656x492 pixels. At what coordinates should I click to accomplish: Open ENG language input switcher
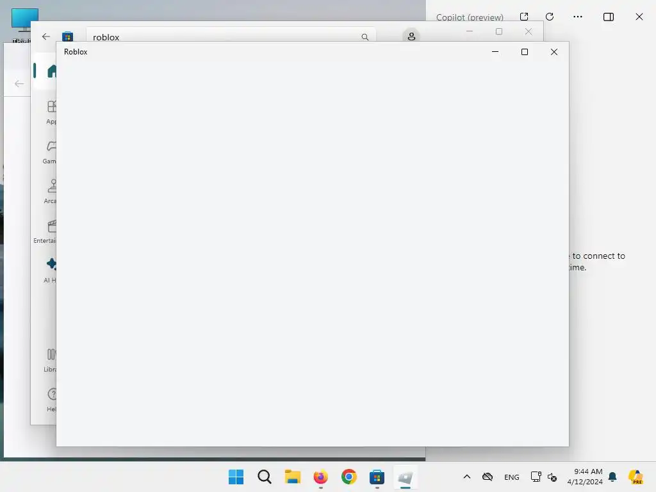pos(512,477)
